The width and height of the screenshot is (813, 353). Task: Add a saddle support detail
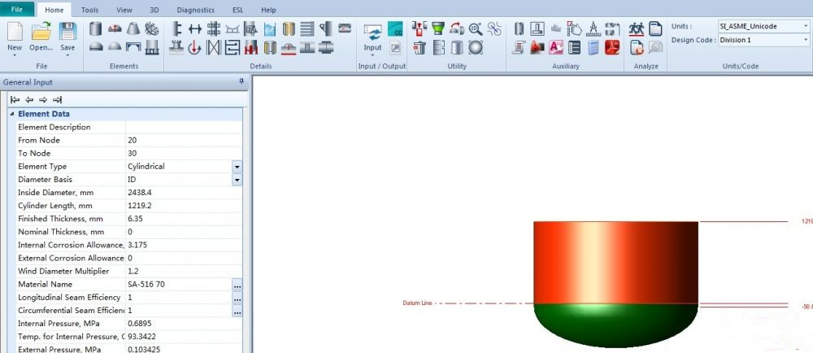233,28
